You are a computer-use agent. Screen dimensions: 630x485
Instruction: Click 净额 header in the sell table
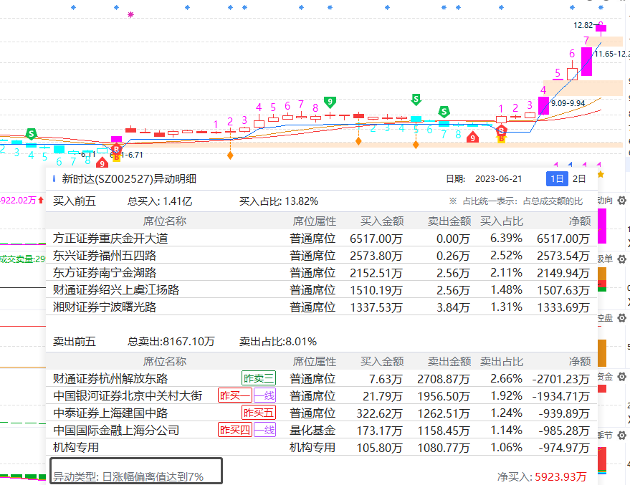click(x=580, y=362)
